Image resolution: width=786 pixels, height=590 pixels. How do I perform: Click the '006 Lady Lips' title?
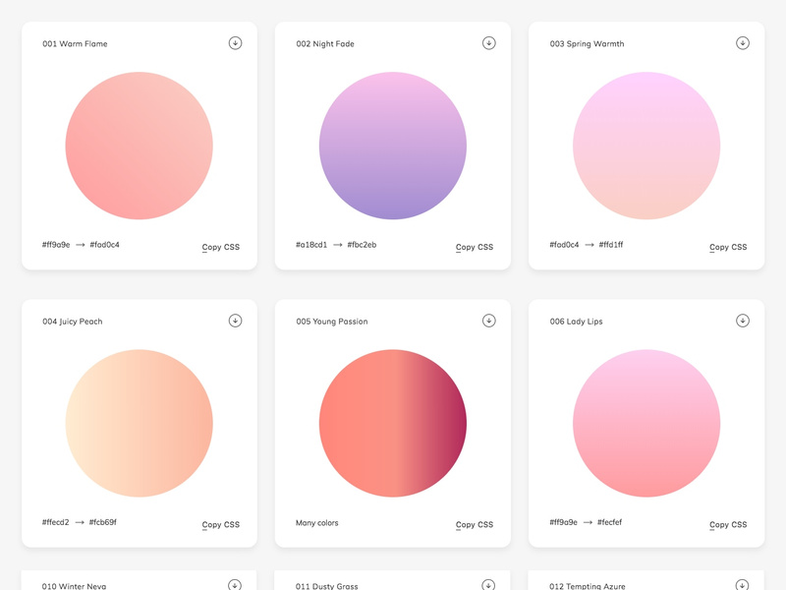(576, 322)
